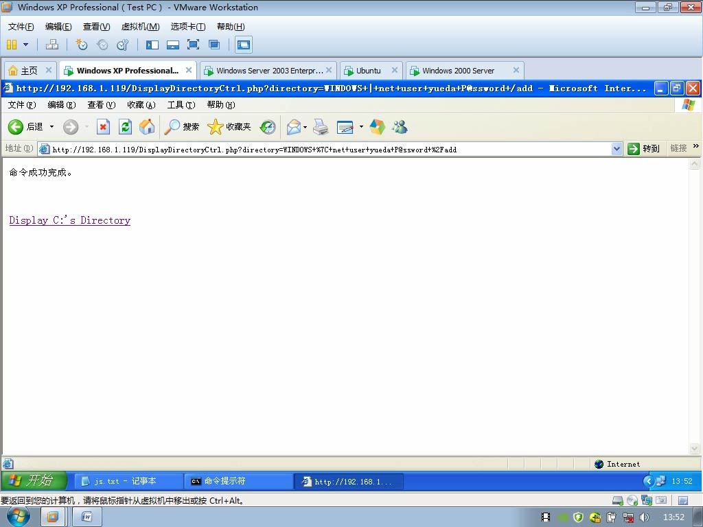Take a snapshot of this virtual machine
Screen dimensions: 703x527
pyautogui.click(x=82, y=45)
